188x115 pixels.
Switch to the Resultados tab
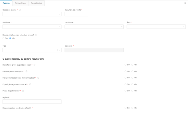(x=36, y=3)
